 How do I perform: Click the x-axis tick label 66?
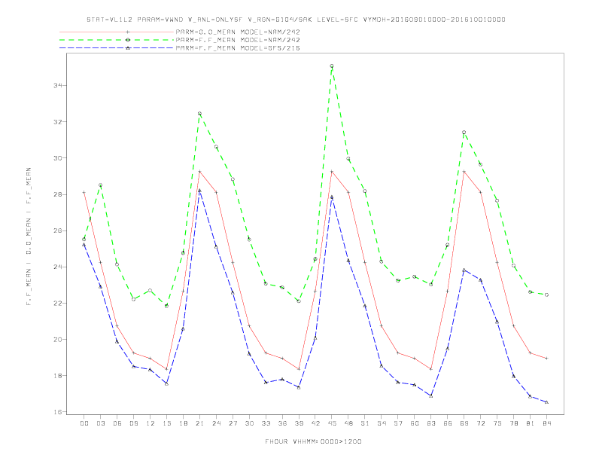click(x=448, y=423)
